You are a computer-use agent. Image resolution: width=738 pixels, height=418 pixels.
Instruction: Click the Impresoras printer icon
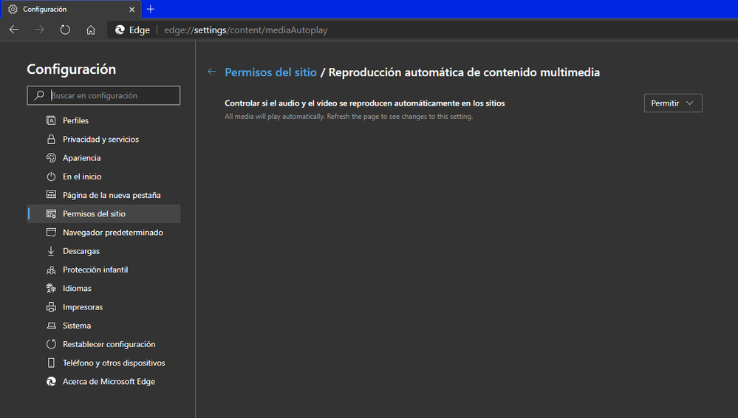(x=51, y=307)
